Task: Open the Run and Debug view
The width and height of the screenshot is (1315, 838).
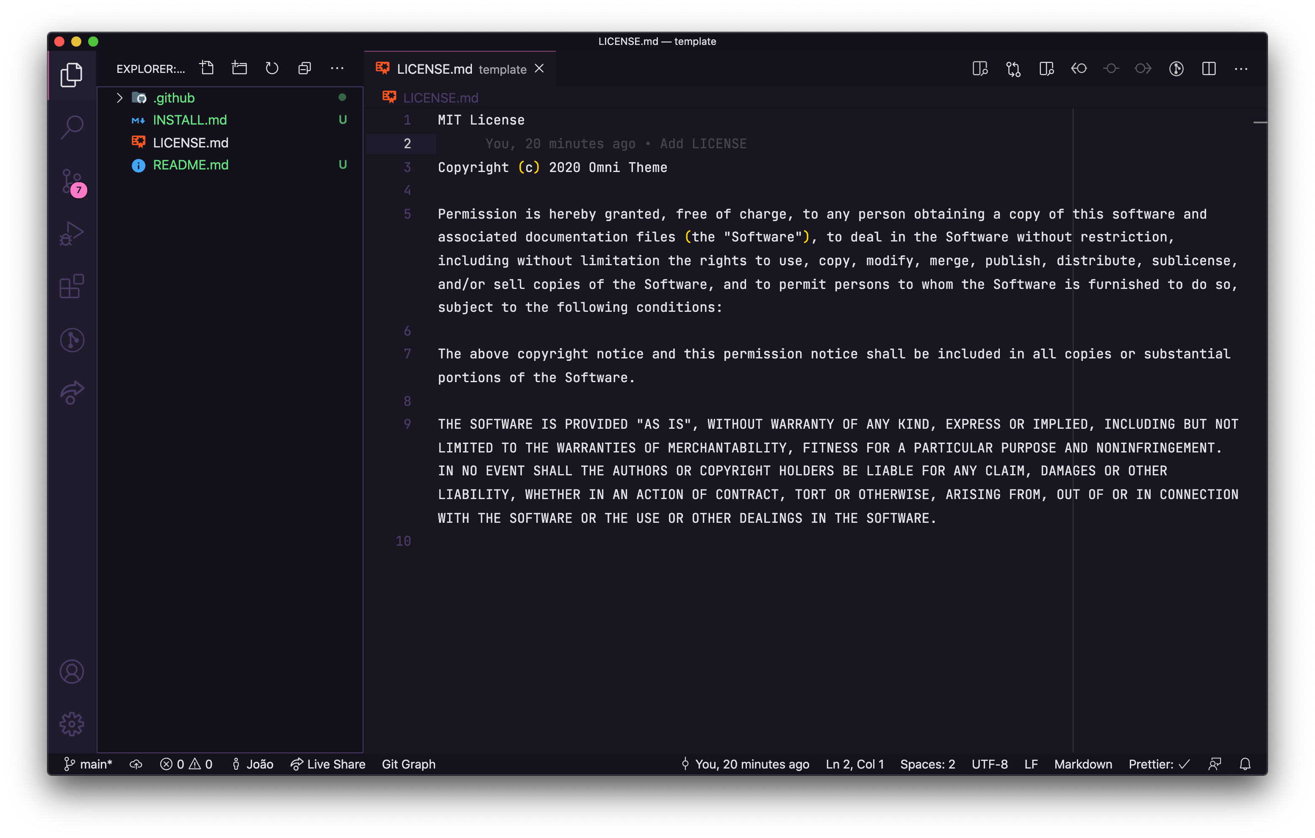Action: [72, 234]
